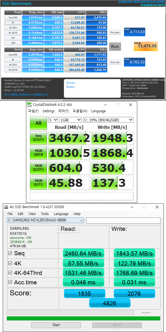This screenshot has width=166, height=332.
Task: Close the AS SSD Benchmark window
Action: (x=157, y=207)
